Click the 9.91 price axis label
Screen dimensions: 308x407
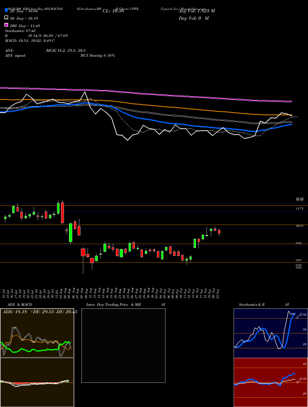click(x=299, y=243)
